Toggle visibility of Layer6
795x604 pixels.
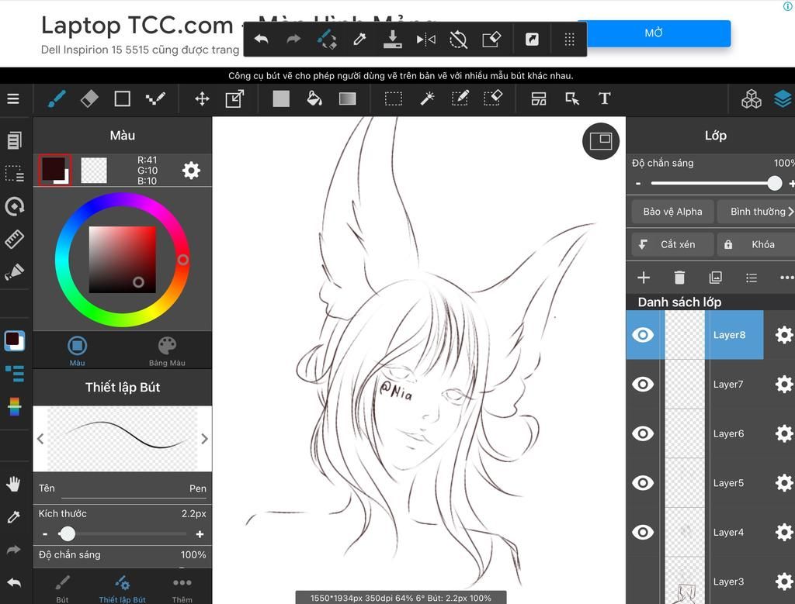[x=643, y=433]
